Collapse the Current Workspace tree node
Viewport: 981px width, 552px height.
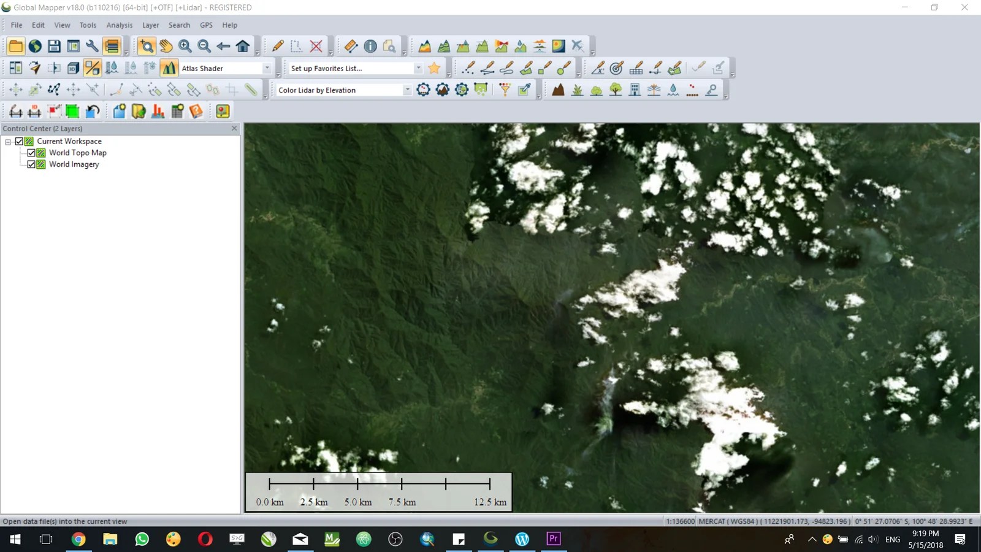(8, 141)
